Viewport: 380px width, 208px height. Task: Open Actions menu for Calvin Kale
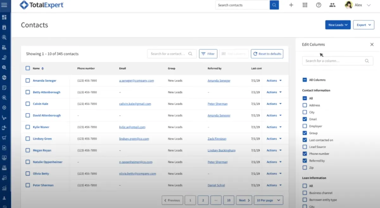[274, 104]
